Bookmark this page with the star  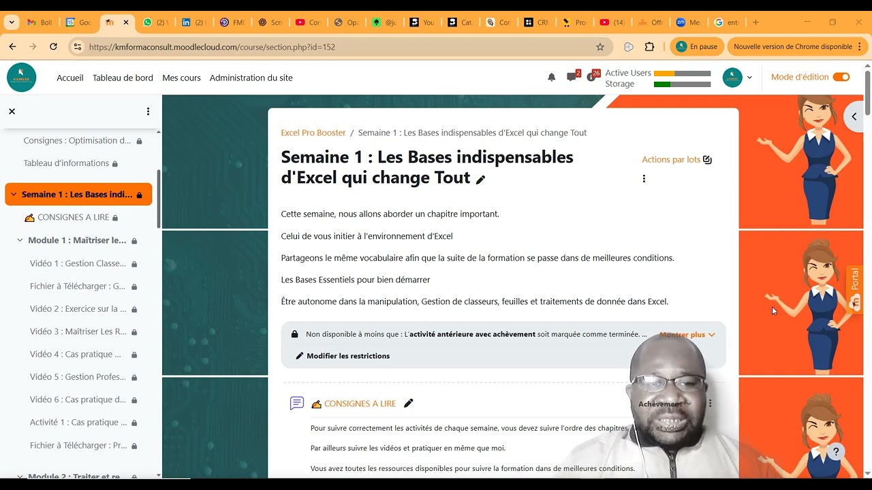pyautogui.click(x=600, y=47)
